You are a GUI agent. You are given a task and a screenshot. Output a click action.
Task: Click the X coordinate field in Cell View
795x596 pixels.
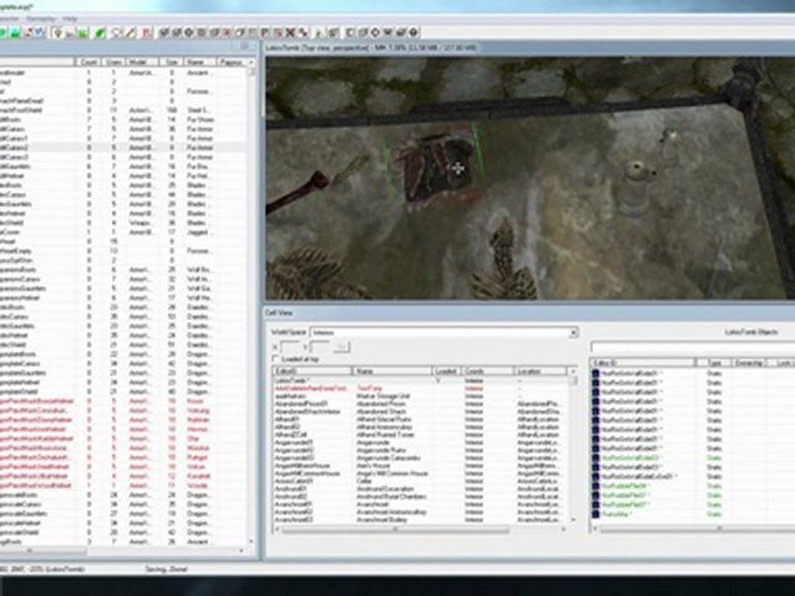pos(290,347)
